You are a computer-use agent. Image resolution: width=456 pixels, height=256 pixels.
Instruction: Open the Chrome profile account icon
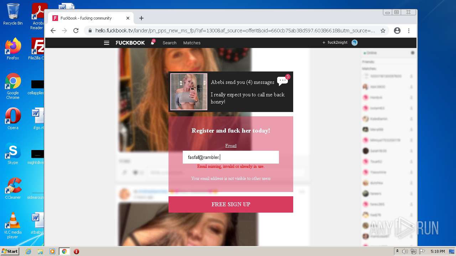pos(397,31)
